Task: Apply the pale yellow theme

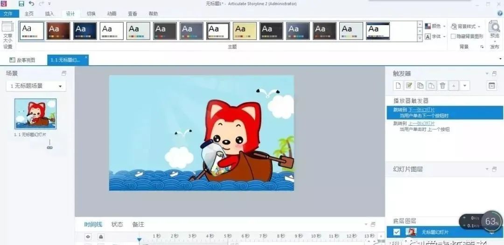Action: (x=245, y=31)
